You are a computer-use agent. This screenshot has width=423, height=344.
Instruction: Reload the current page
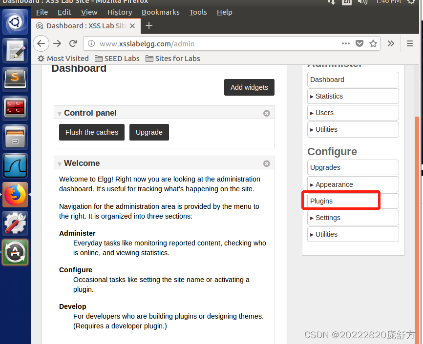click(73, 43)
